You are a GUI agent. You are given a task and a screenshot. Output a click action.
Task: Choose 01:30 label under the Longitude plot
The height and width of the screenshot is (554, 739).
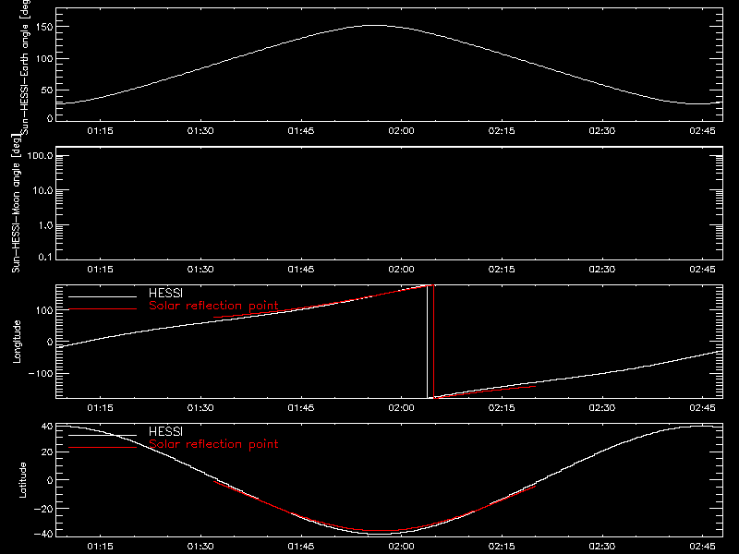pyautogui.click(x=200, y=408)
